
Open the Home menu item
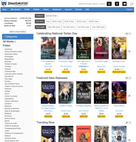[x=4, y=10]
